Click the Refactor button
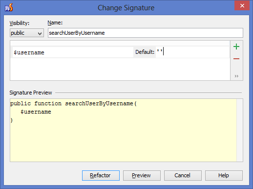 [x=101, y=175]
